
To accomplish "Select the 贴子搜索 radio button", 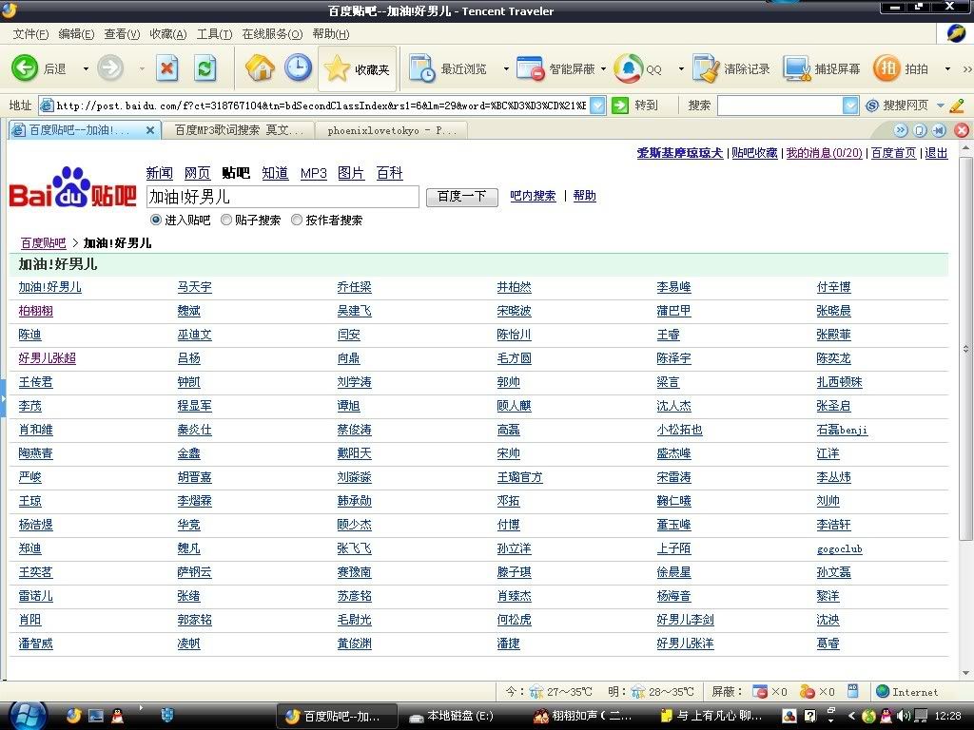I will [226, 220].
